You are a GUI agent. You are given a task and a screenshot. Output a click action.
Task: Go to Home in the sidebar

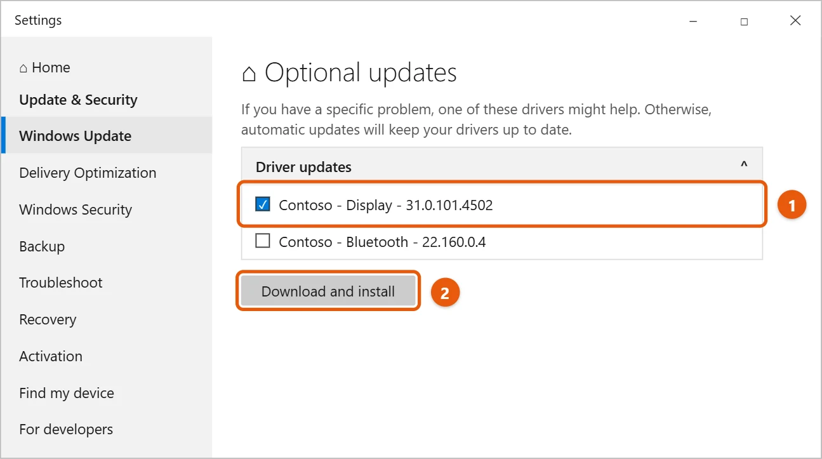pyautogui.click(x=44, y=67)
